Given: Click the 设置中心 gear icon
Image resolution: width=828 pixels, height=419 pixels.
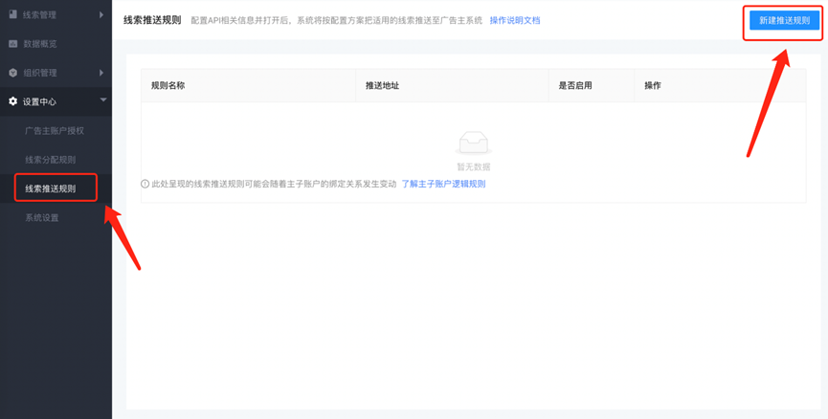Looking at the screenshot, I should 13,101.
